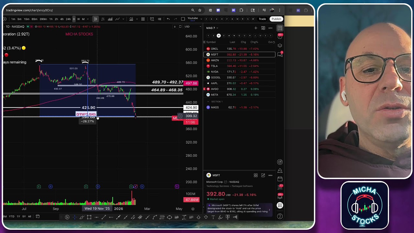Screen dimensions: 414x233
Task: Select the W weekly timeframe
Action: [78, 19]
